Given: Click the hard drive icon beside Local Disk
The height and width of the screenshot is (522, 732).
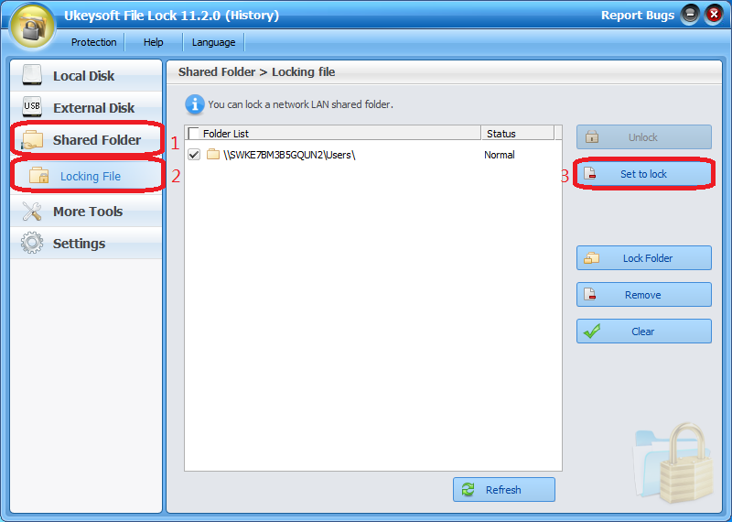Looking at the screenshot, I should pyautogui.click(x=32, y=75).
